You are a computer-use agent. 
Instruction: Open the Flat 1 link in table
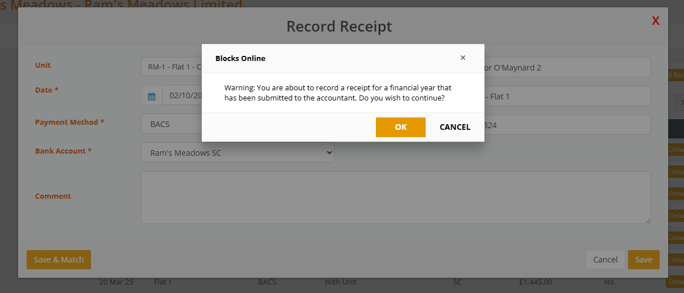tap(163, 282)
